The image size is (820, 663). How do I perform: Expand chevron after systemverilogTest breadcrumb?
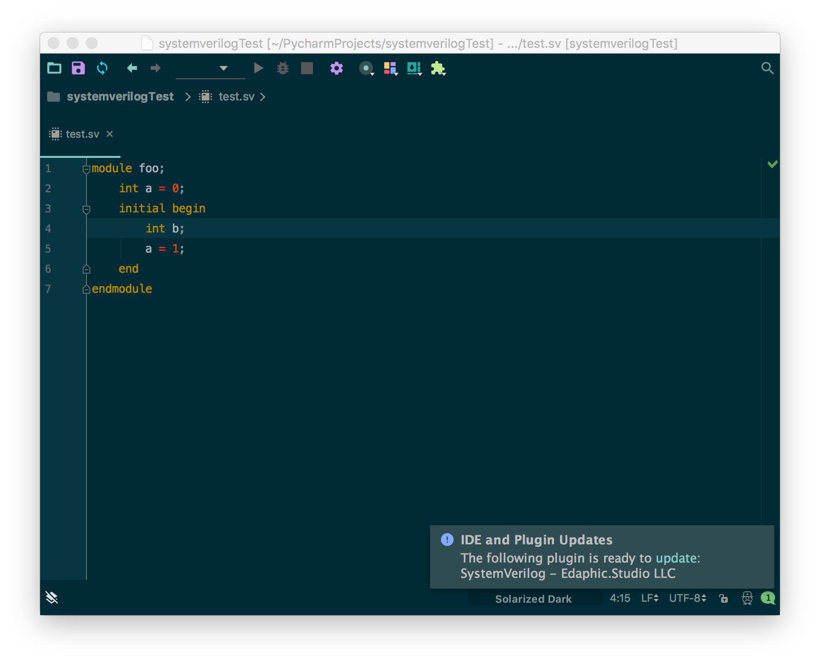[188, 97]
